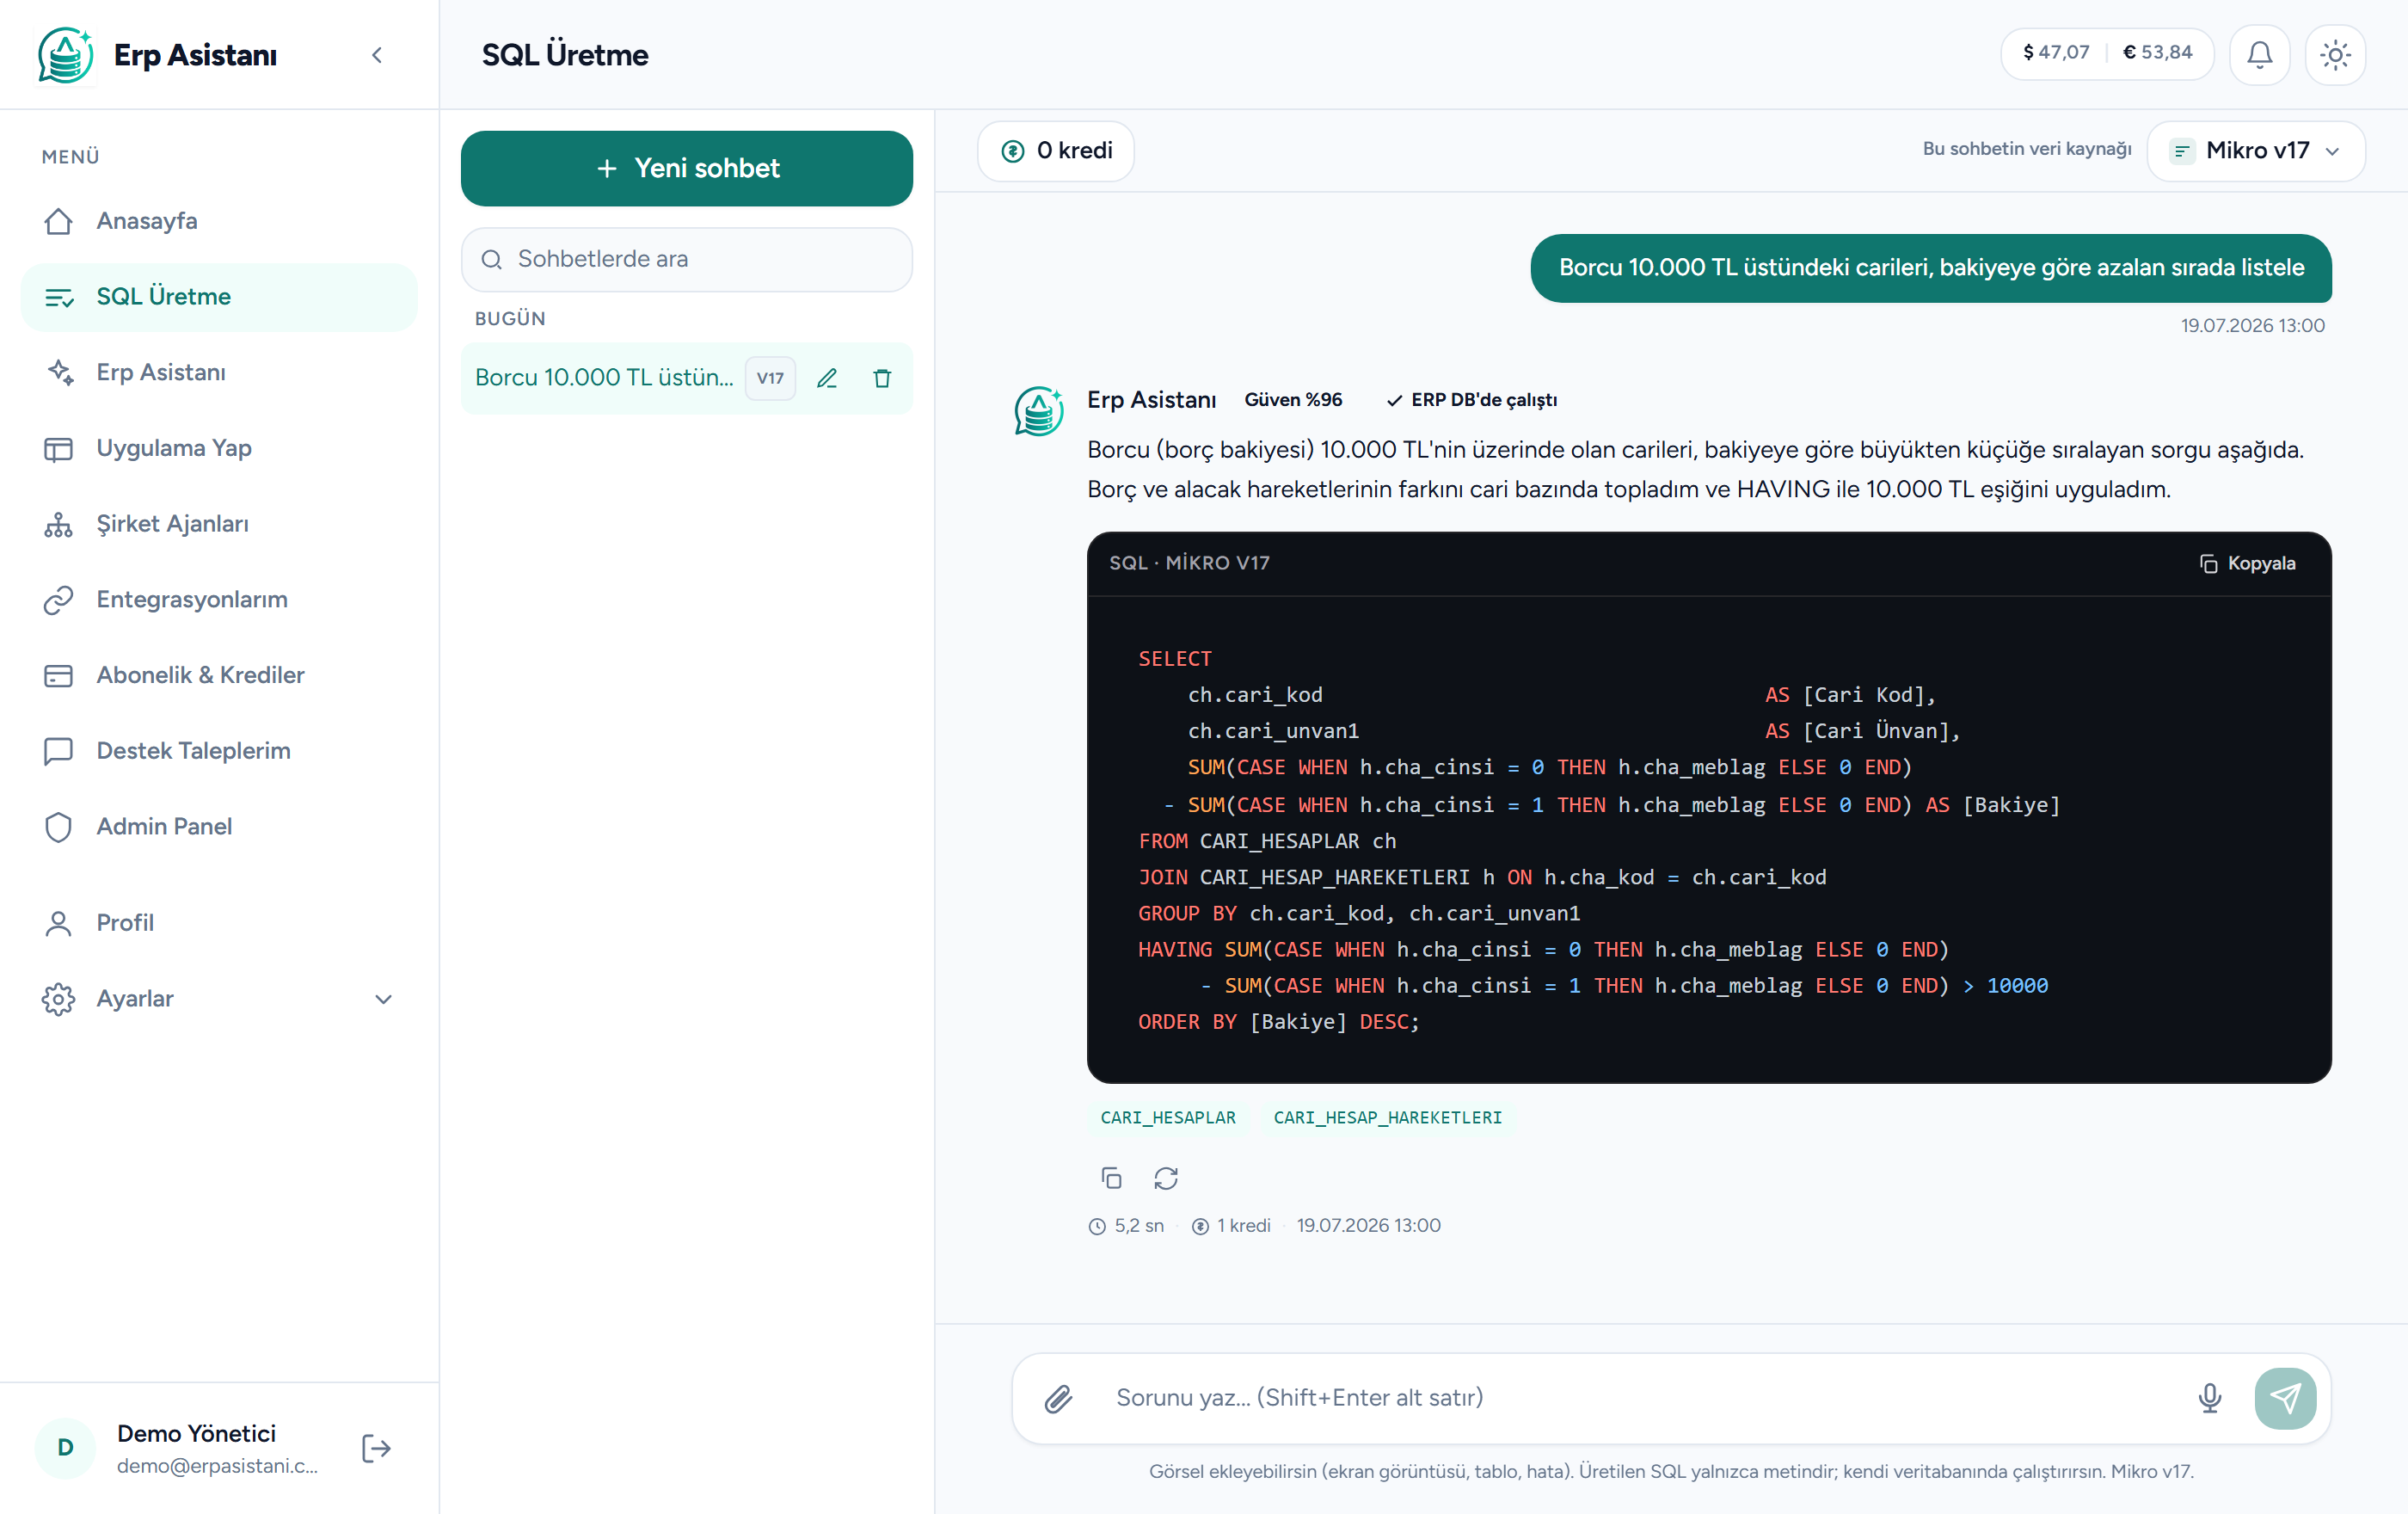Attach a file with the paperclip icon
This screenshot has height=1514, width=2408.
click(1059, 1398)
